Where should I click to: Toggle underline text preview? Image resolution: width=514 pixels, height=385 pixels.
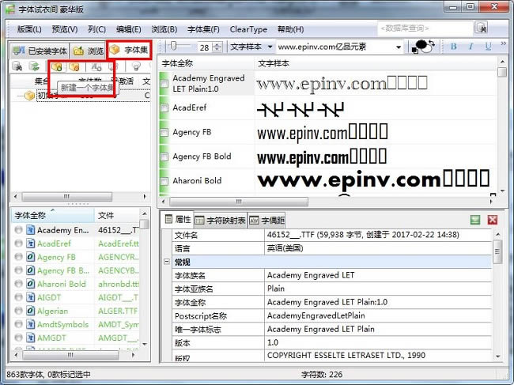pyautogui.click(x=488, y=47)
